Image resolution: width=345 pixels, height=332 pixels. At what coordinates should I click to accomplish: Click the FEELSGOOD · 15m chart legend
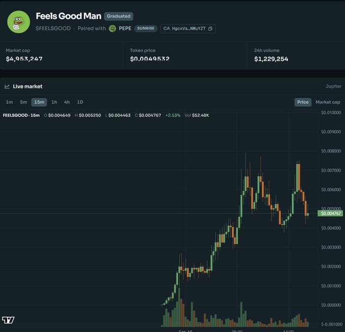pyautogui.click(x=21, y=115)
